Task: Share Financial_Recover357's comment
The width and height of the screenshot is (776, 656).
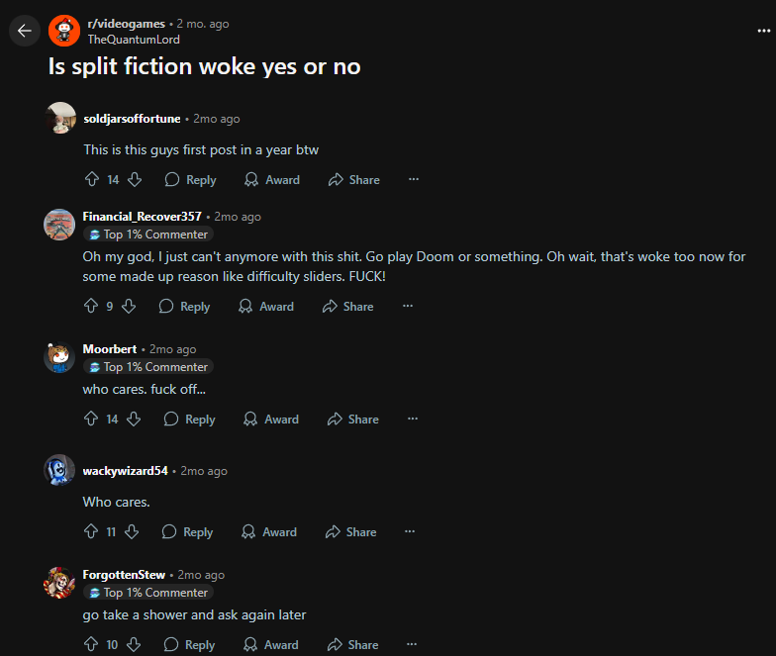Action: point(348,307)
